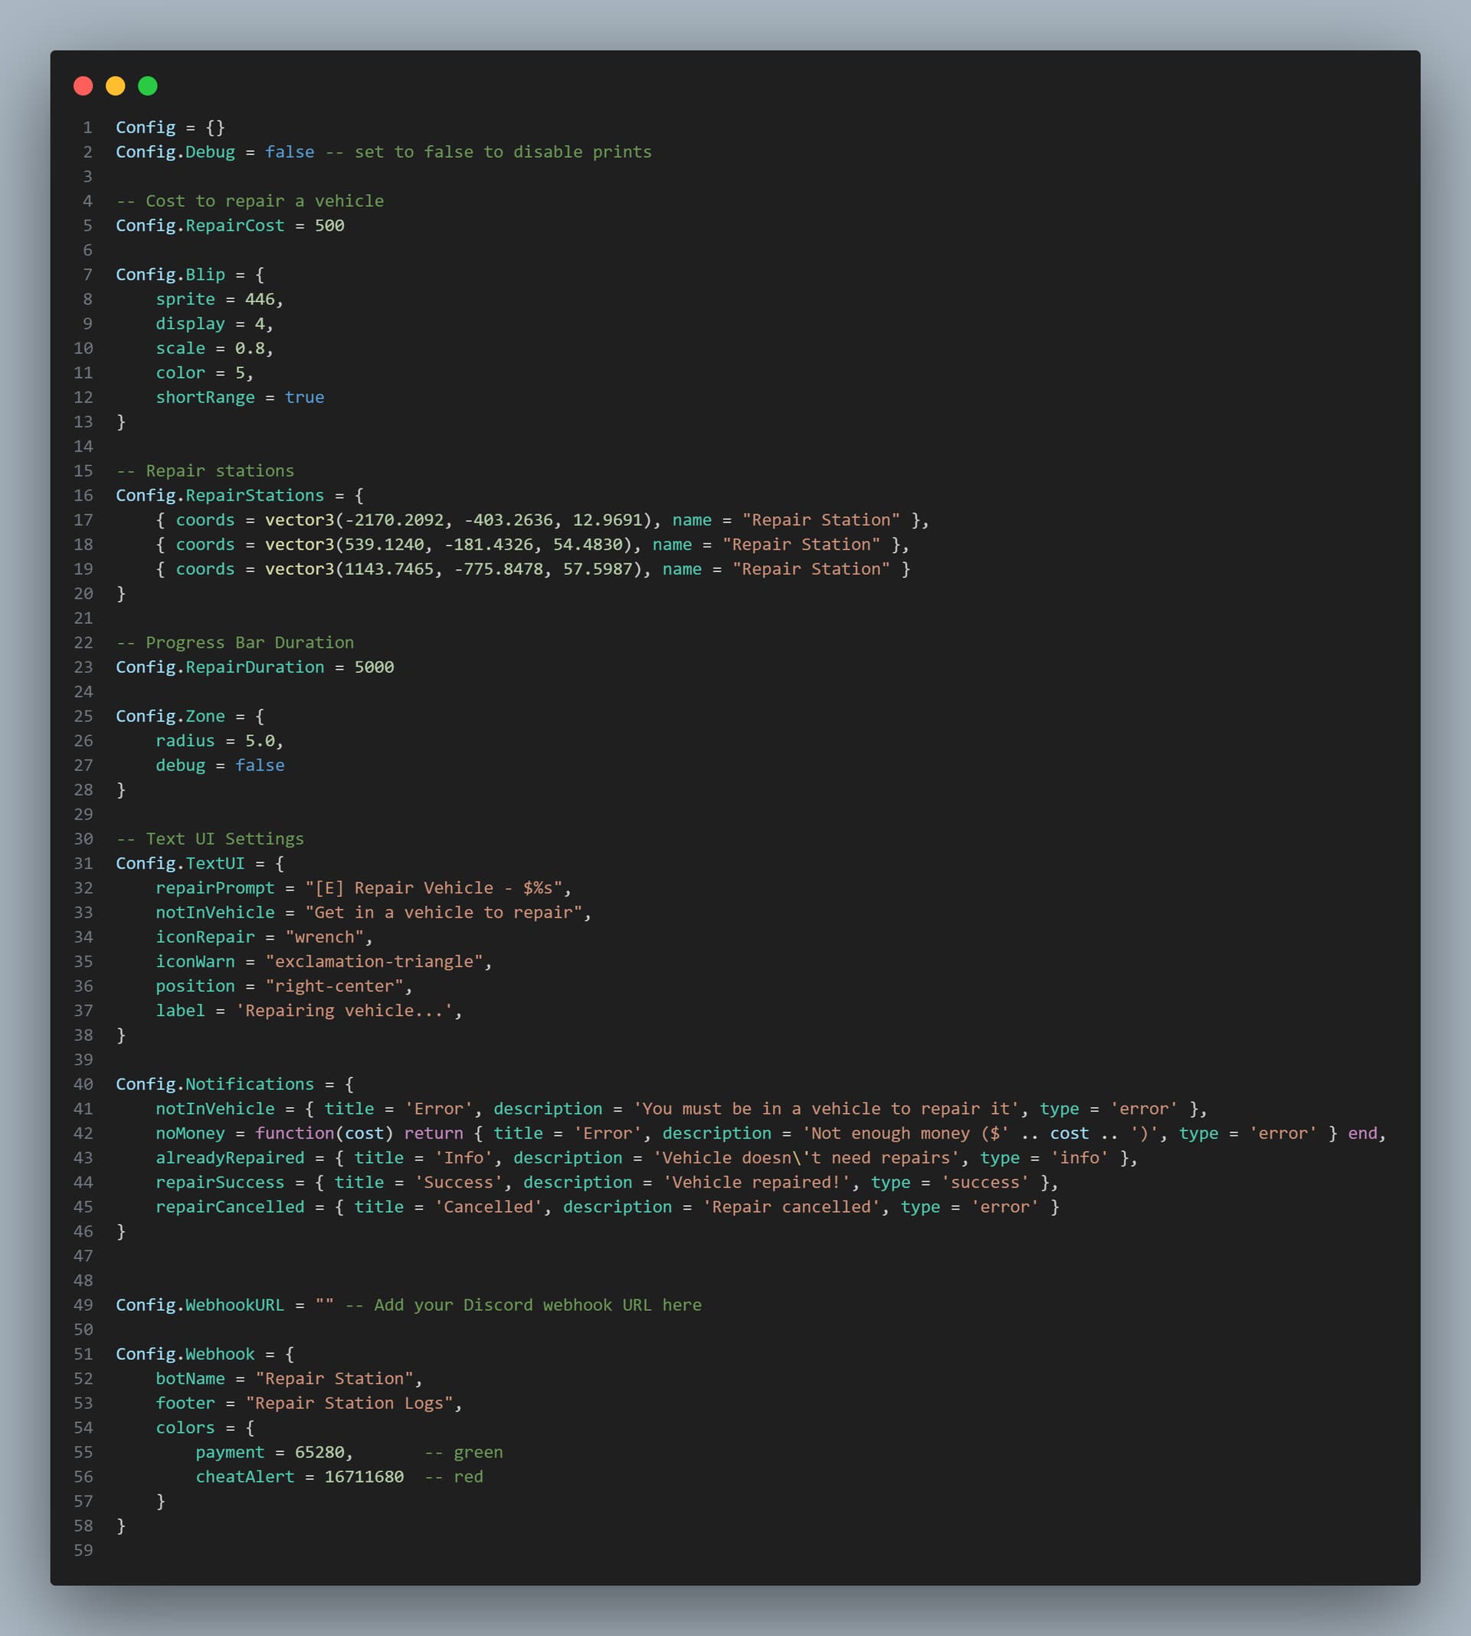Click the "right-center" position string
Viewport: 1471px width, 1636px height.
334,986
